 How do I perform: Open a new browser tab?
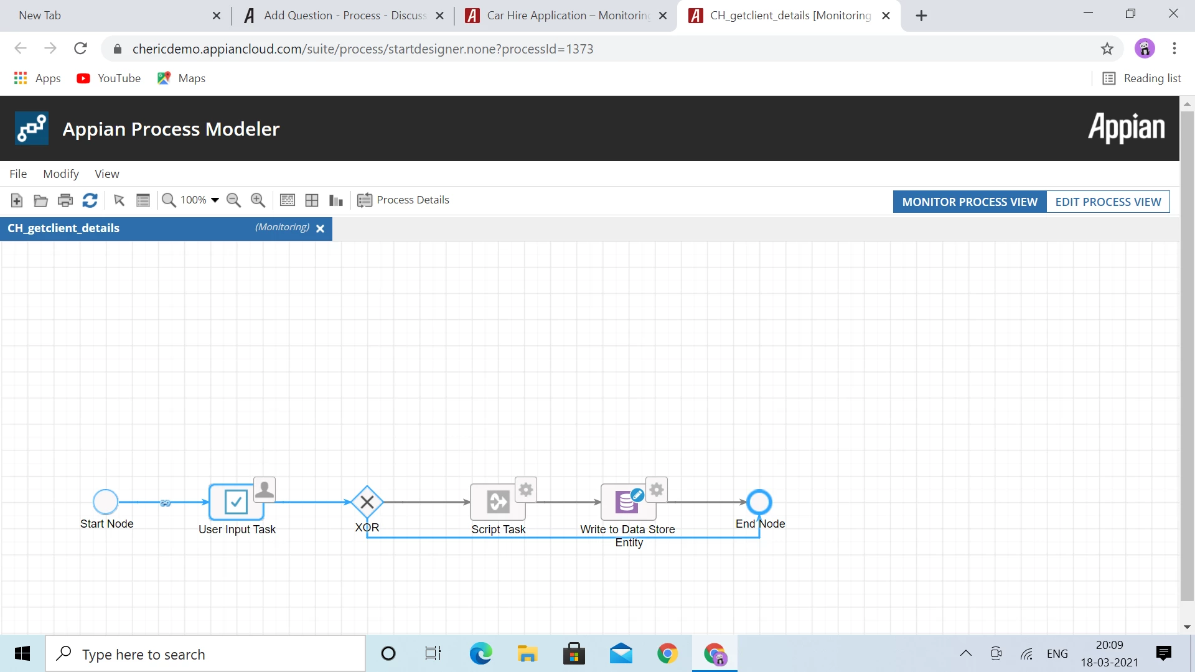point(922,16)
